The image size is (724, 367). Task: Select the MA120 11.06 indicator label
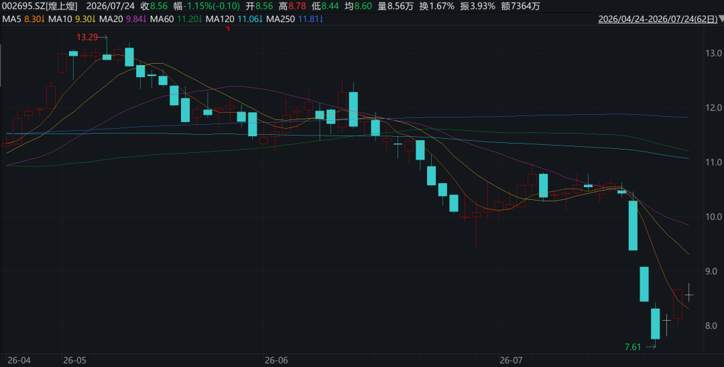pos(234,19)
